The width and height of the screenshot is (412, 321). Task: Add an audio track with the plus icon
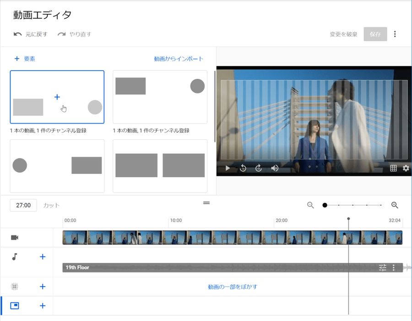click(43, 257)
